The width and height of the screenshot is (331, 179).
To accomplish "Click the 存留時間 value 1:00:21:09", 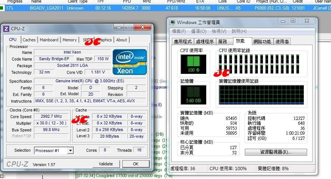I will coord(295,133).
